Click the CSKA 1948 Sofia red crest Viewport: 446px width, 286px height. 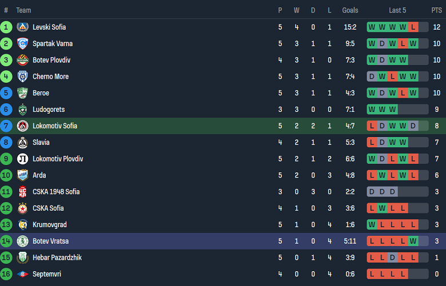(22, 192)
